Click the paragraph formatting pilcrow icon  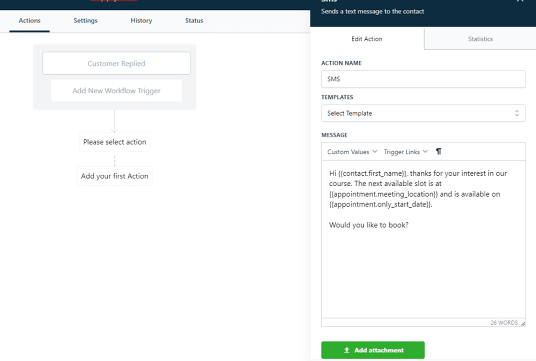pyautogui.click(x=439, y=152)
